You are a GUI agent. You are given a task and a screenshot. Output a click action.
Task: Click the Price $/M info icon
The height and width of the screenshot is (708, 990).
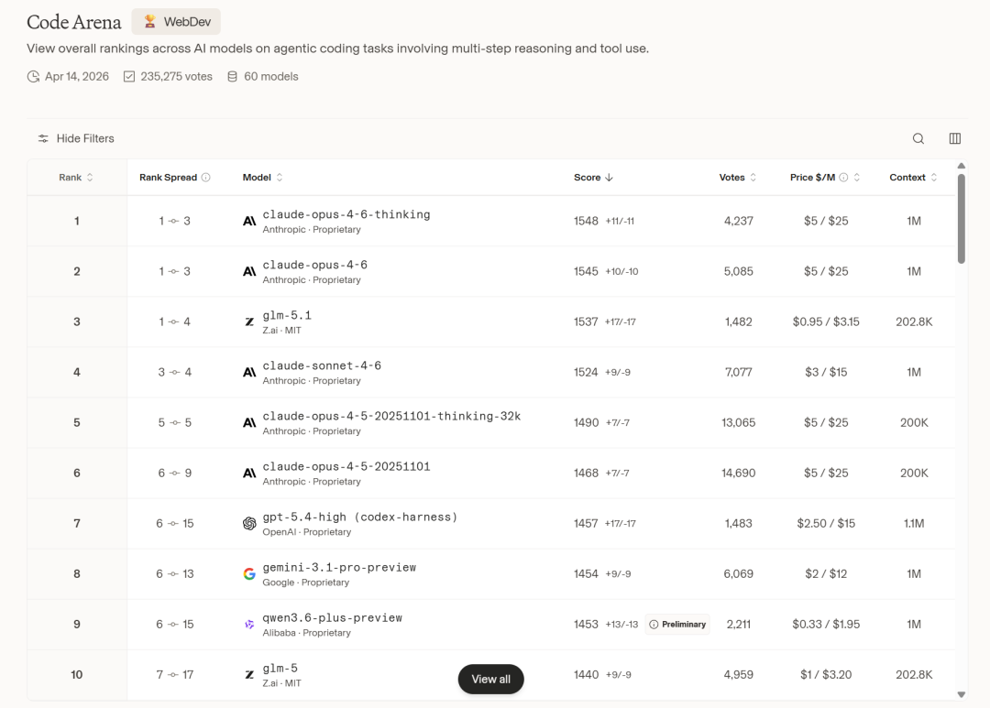(843, 177)
